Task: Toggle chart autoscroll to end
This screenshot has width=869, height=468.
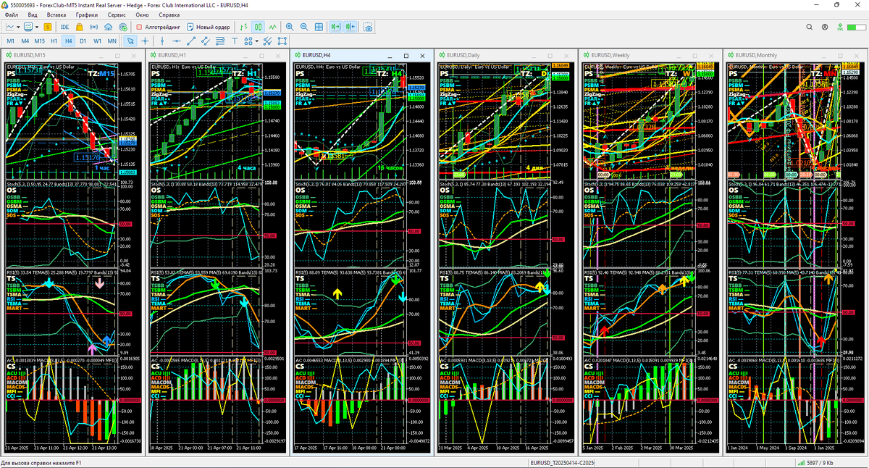Action: 336,27
